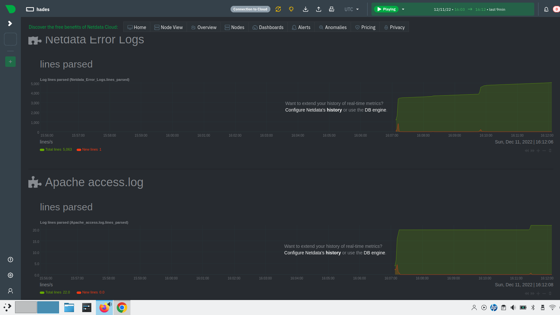Click the yellow update-available refresh icon

click(278, 9)
